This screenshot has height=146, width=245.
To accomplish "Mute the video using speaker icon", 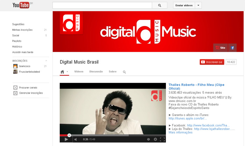I will [x=76, y=139].
